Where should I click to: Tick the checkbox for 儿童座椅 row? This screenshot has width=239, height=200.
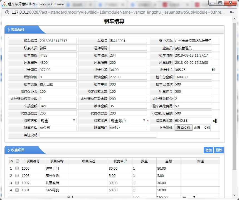17,183
